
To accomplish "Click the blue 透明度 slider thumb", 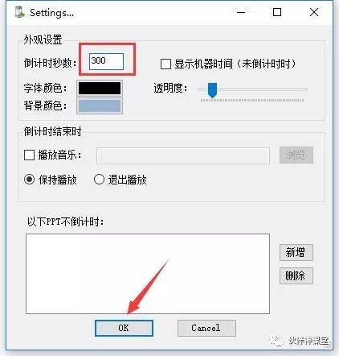I will pos(212,90).
